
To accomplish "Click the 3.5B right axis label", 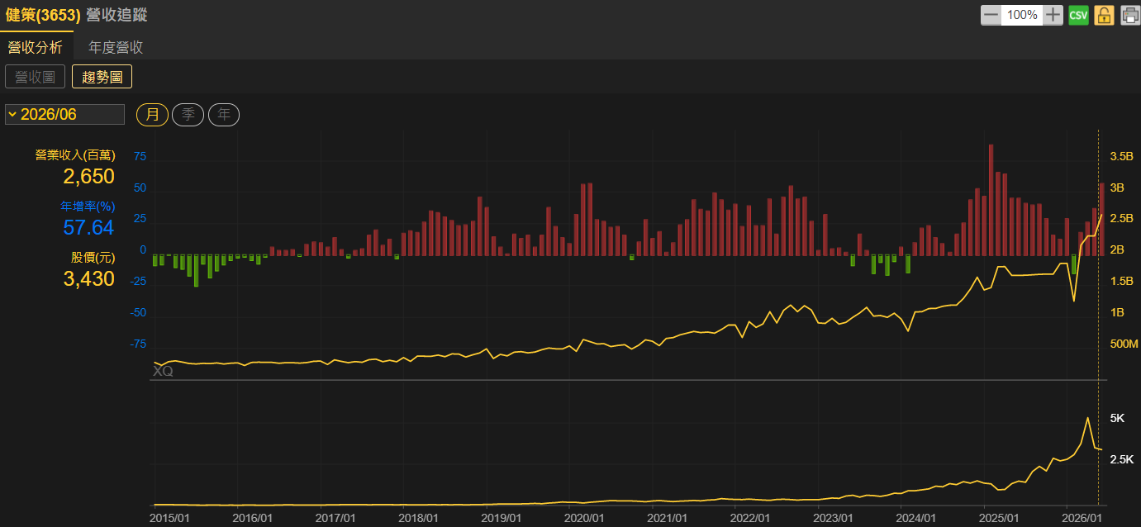I will point(1121,156).
